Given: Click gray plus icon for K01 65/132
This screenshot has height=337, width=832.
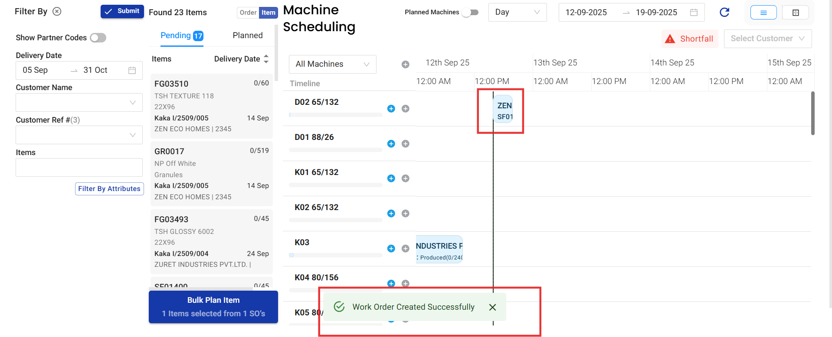Looking at the screenshot, I should pyautogui.click(x=406, y=178).
